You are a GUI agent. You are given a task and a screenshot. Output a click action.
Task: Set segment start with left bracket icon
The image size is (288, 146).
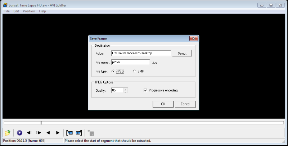pyautogui.click(x=70, y=133)
